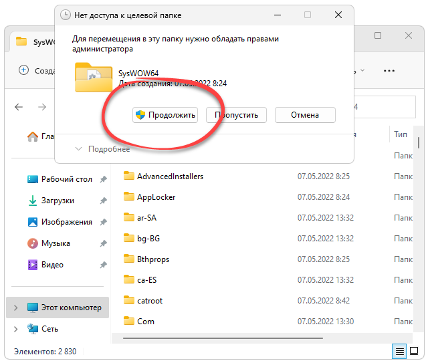Click the SysWOW64 folder icon in the dialog

point(94,78)
